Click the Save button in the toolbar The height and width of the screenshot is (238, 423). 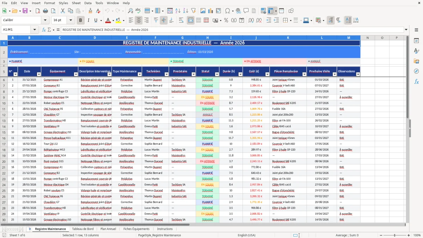pos(25,11)
